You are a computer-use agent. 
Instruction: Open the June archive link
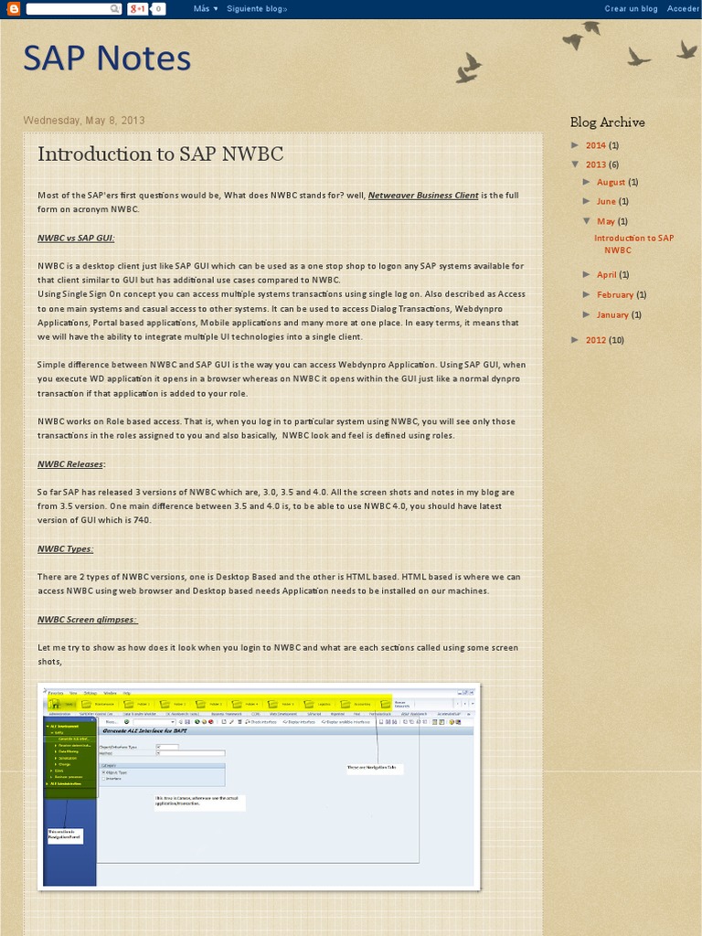point(606,201)
